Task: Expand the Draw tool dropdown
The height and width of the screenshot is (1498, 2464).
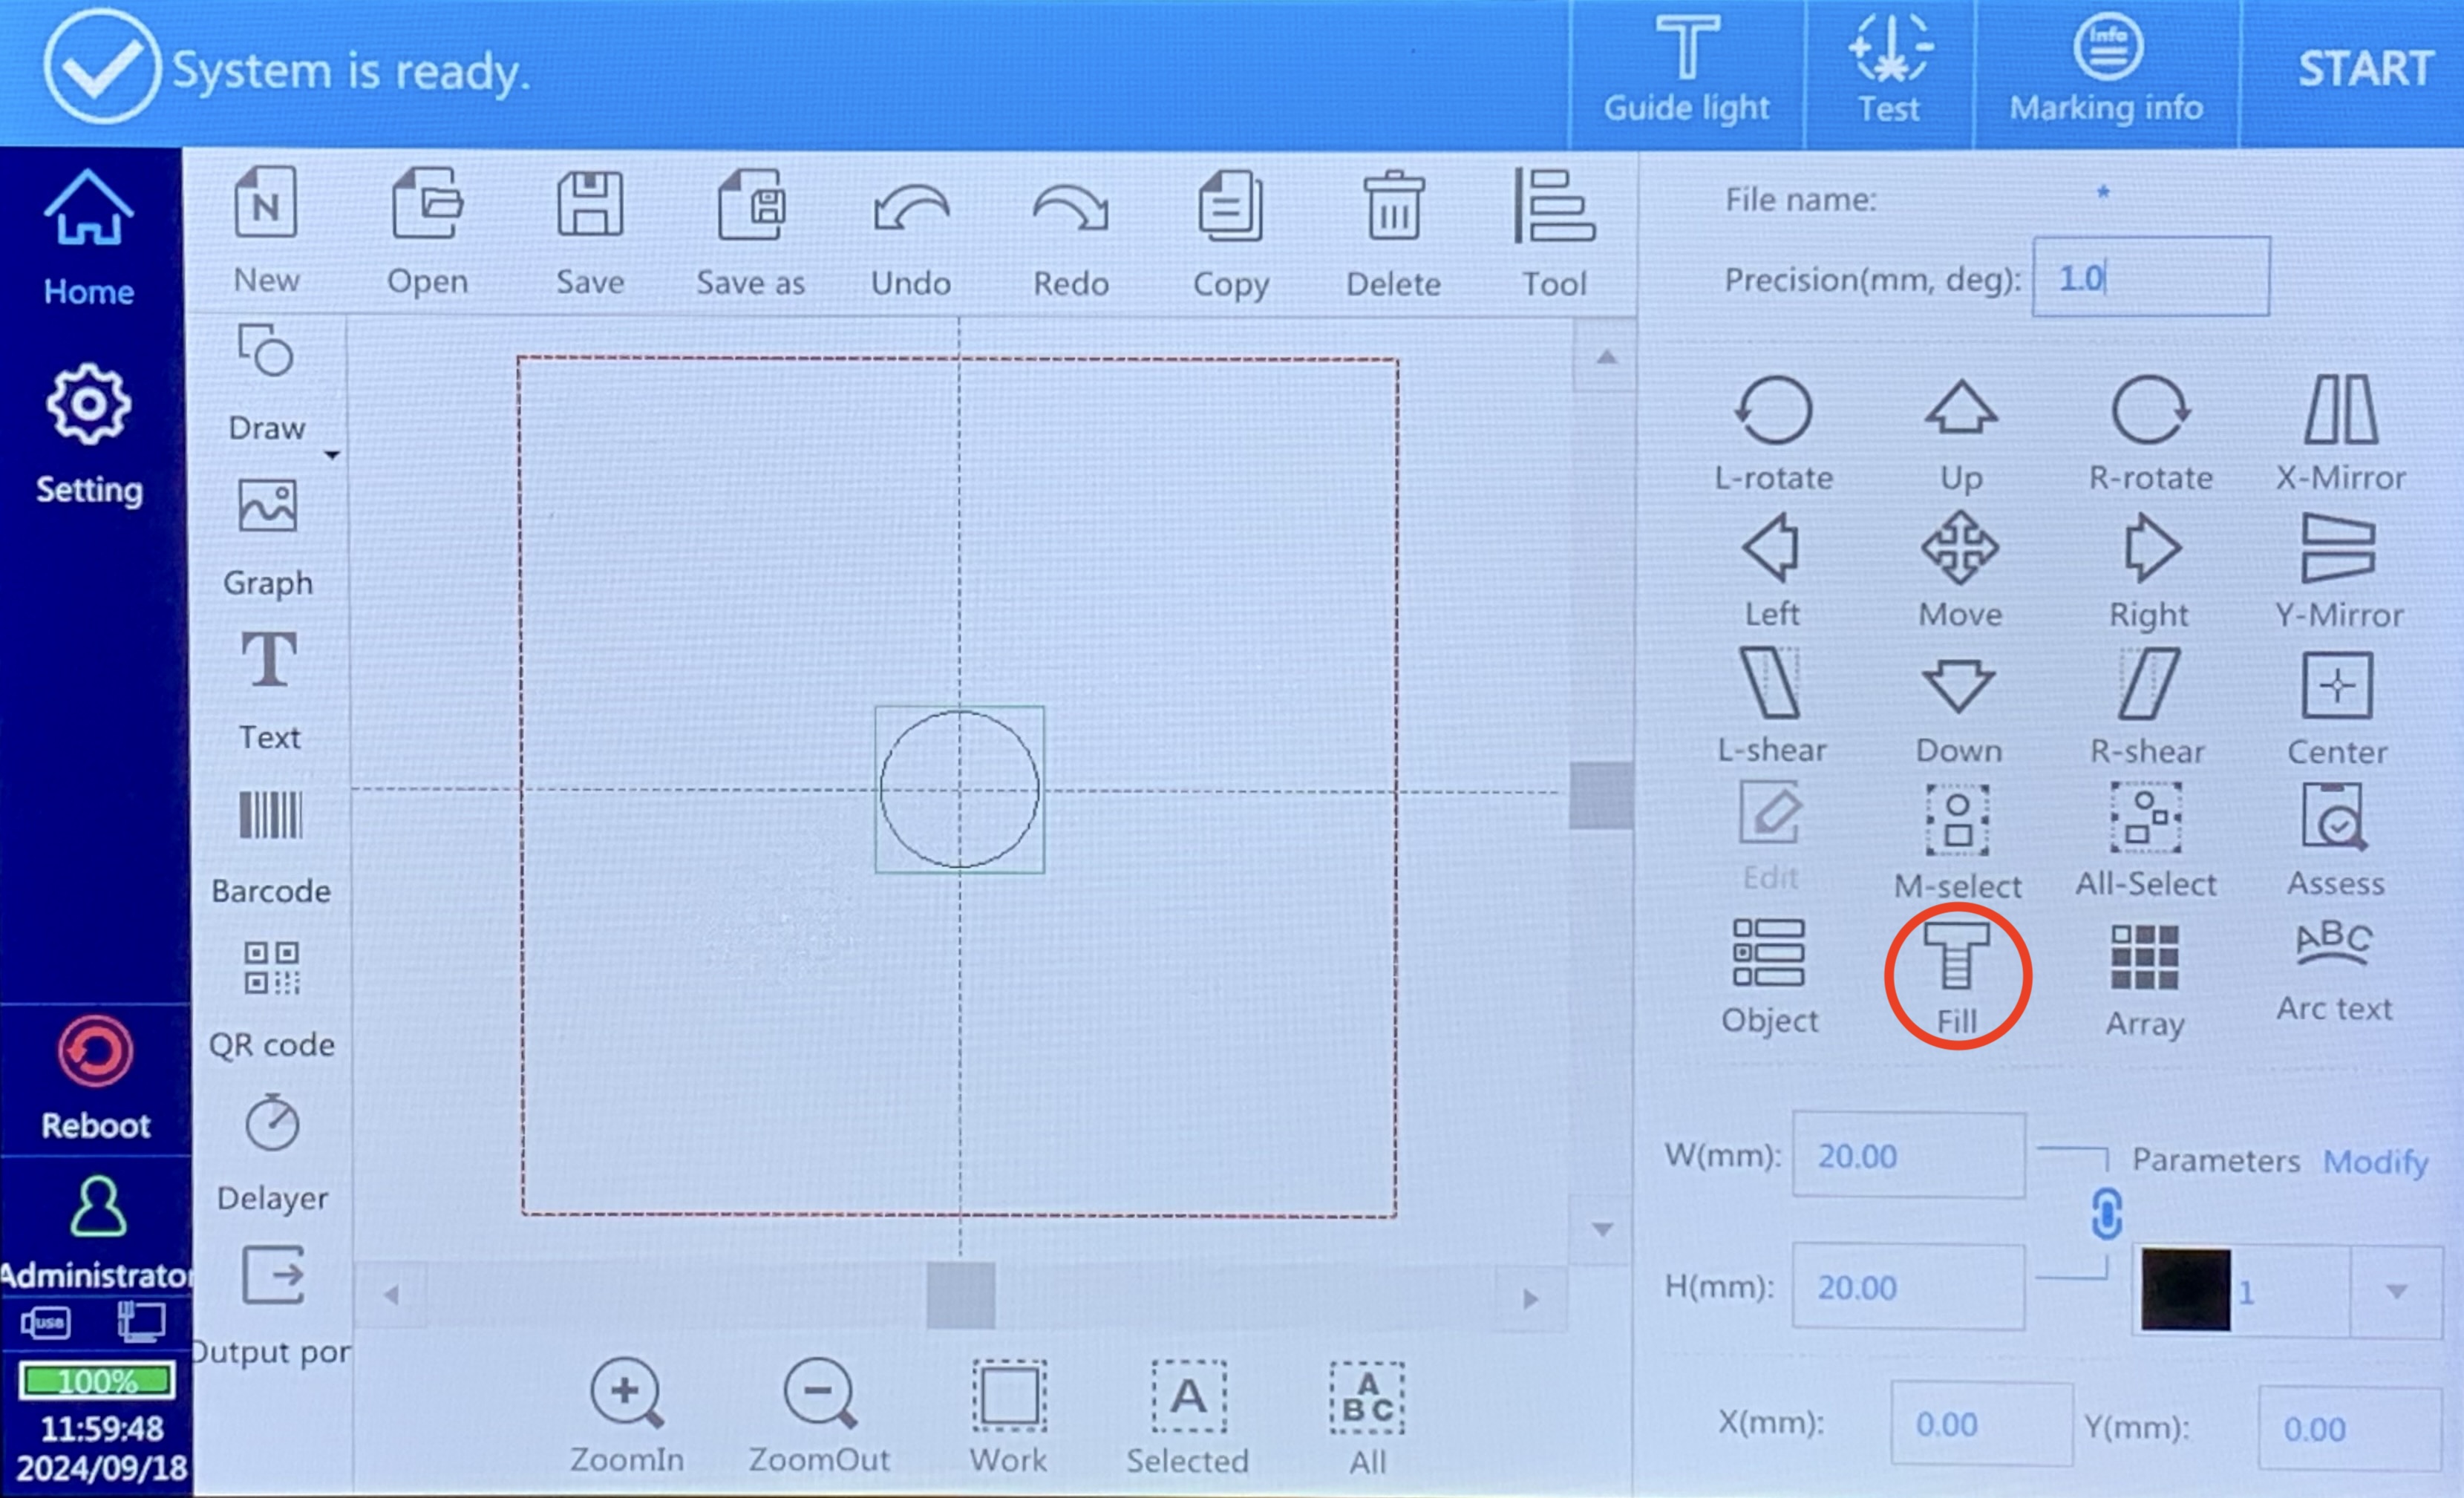Action: (332, 455)
